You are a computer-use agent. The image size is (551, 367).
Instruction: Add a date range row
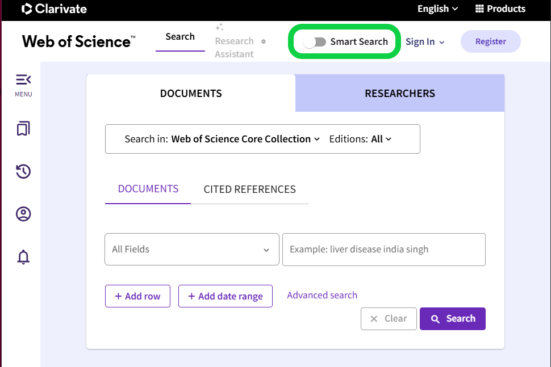[x=225, y=296]
